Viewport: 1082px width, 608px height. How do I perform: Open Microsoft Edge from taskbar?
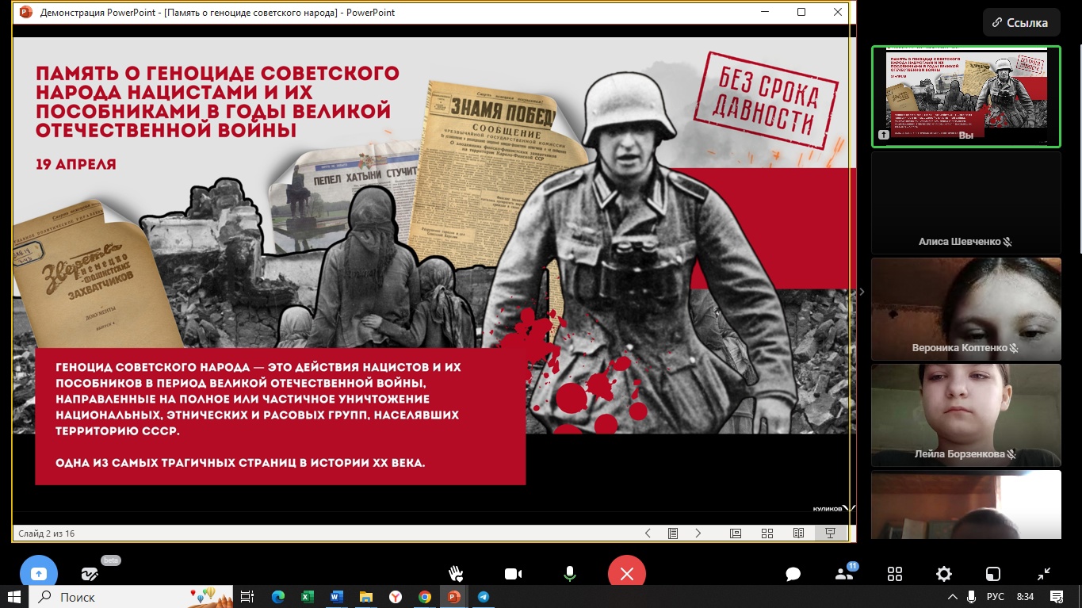tap(278, 596)
